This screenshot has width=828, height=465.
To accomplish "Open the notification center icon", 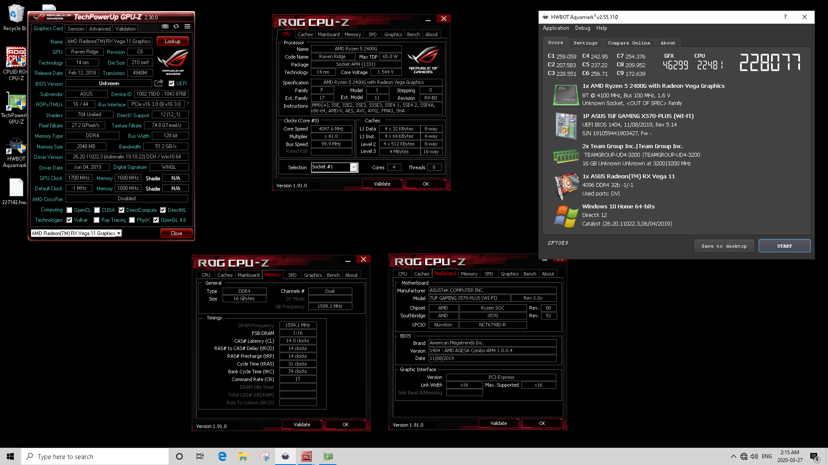I will click(x=814, y=457).
